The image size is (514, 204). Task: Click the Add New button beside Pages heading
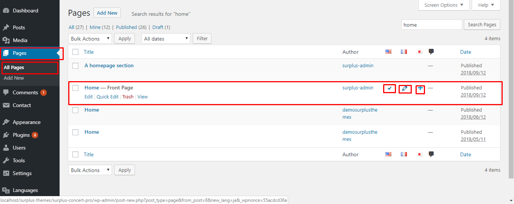107,13
